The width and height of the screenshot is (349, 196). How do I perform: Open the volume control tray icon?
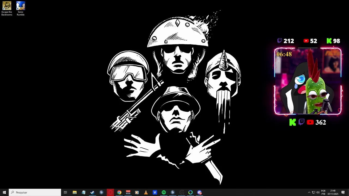(x=318, y=192)
